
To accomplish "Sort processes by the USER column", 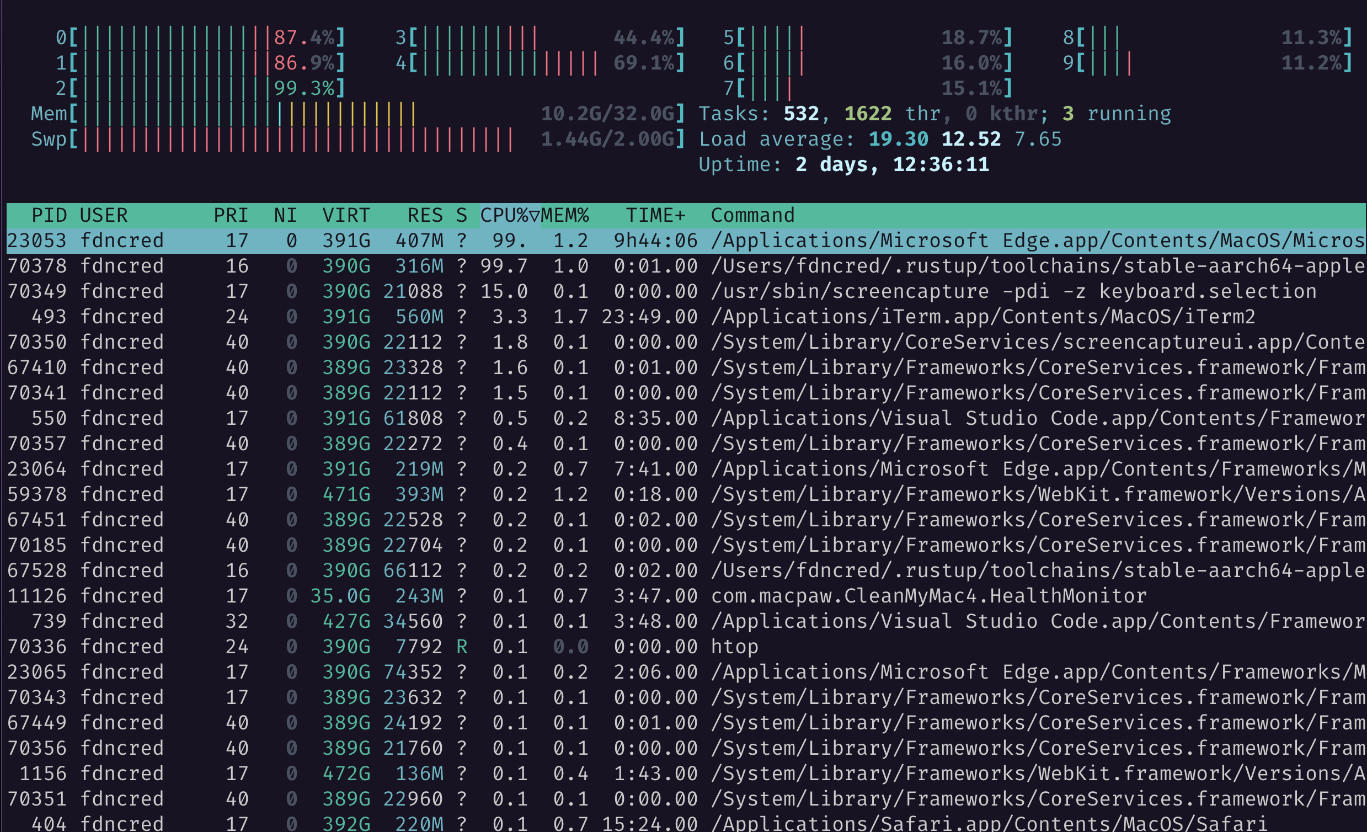I will pyautogui.click(x=105, y=215).
